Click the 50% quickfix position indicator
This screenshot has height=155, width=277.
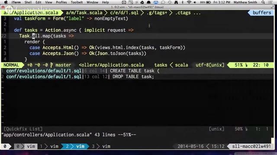click(x=238, y=129)
